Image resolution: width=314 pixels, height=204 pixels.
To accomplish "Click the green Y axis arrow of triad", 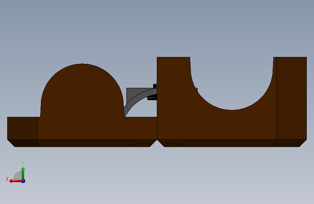I will click(x=23, y=174).
